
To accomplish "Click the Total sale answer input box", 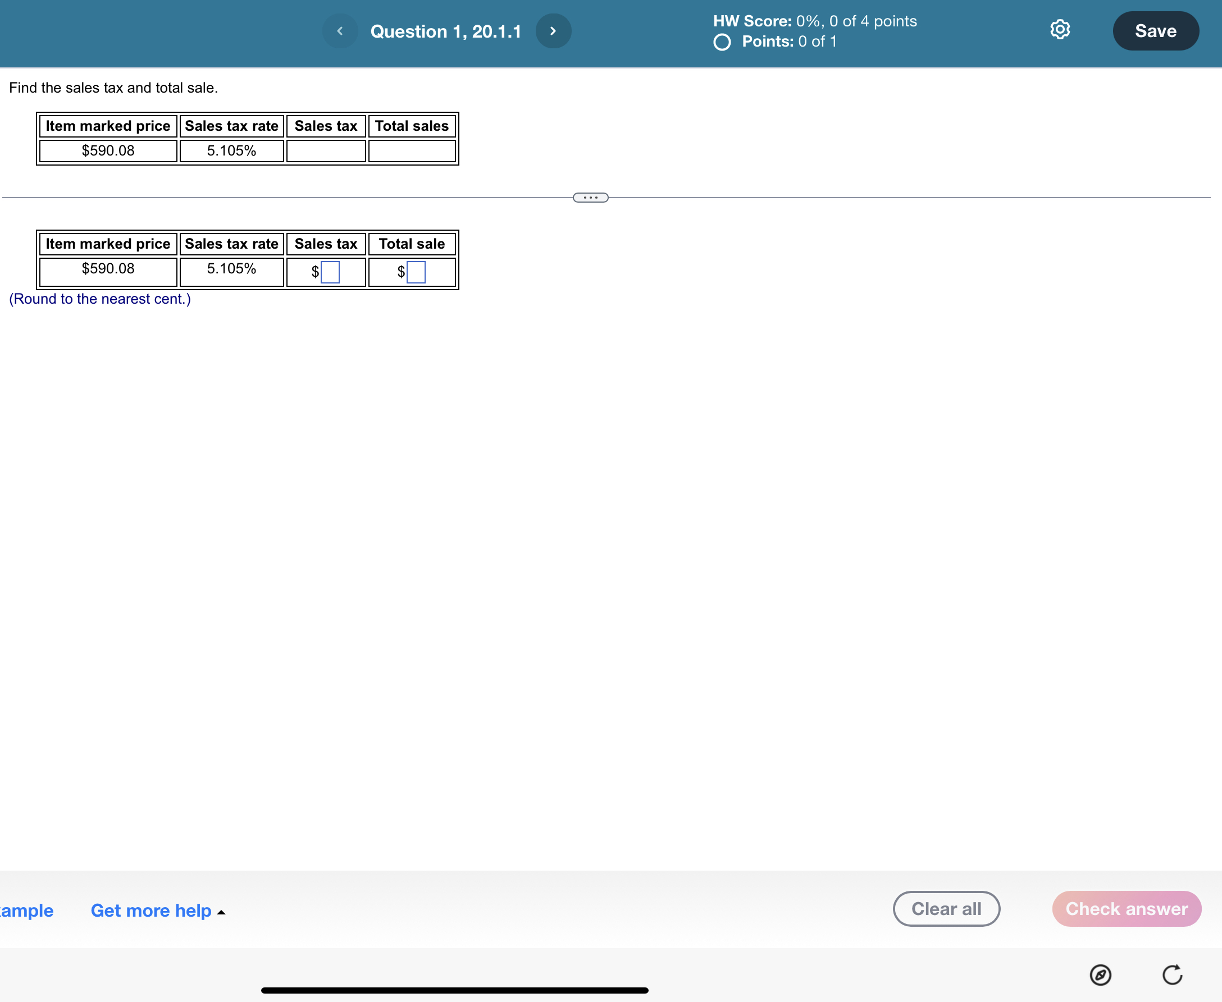I will (416, 271).
